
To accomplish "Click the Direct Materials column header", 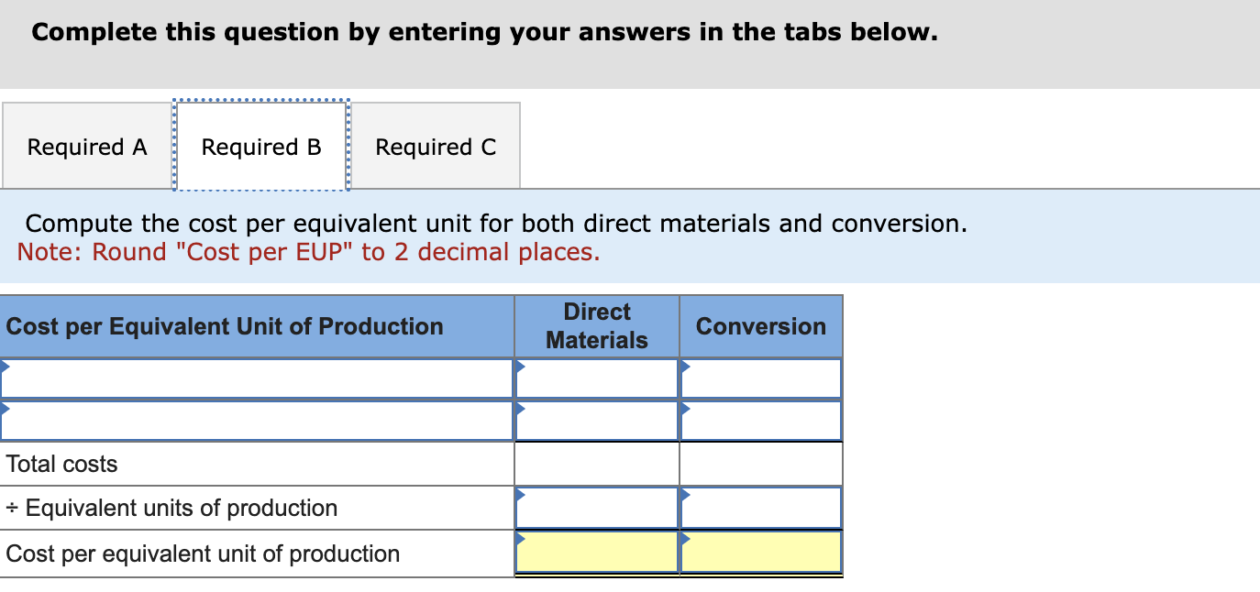I will 596,326.
